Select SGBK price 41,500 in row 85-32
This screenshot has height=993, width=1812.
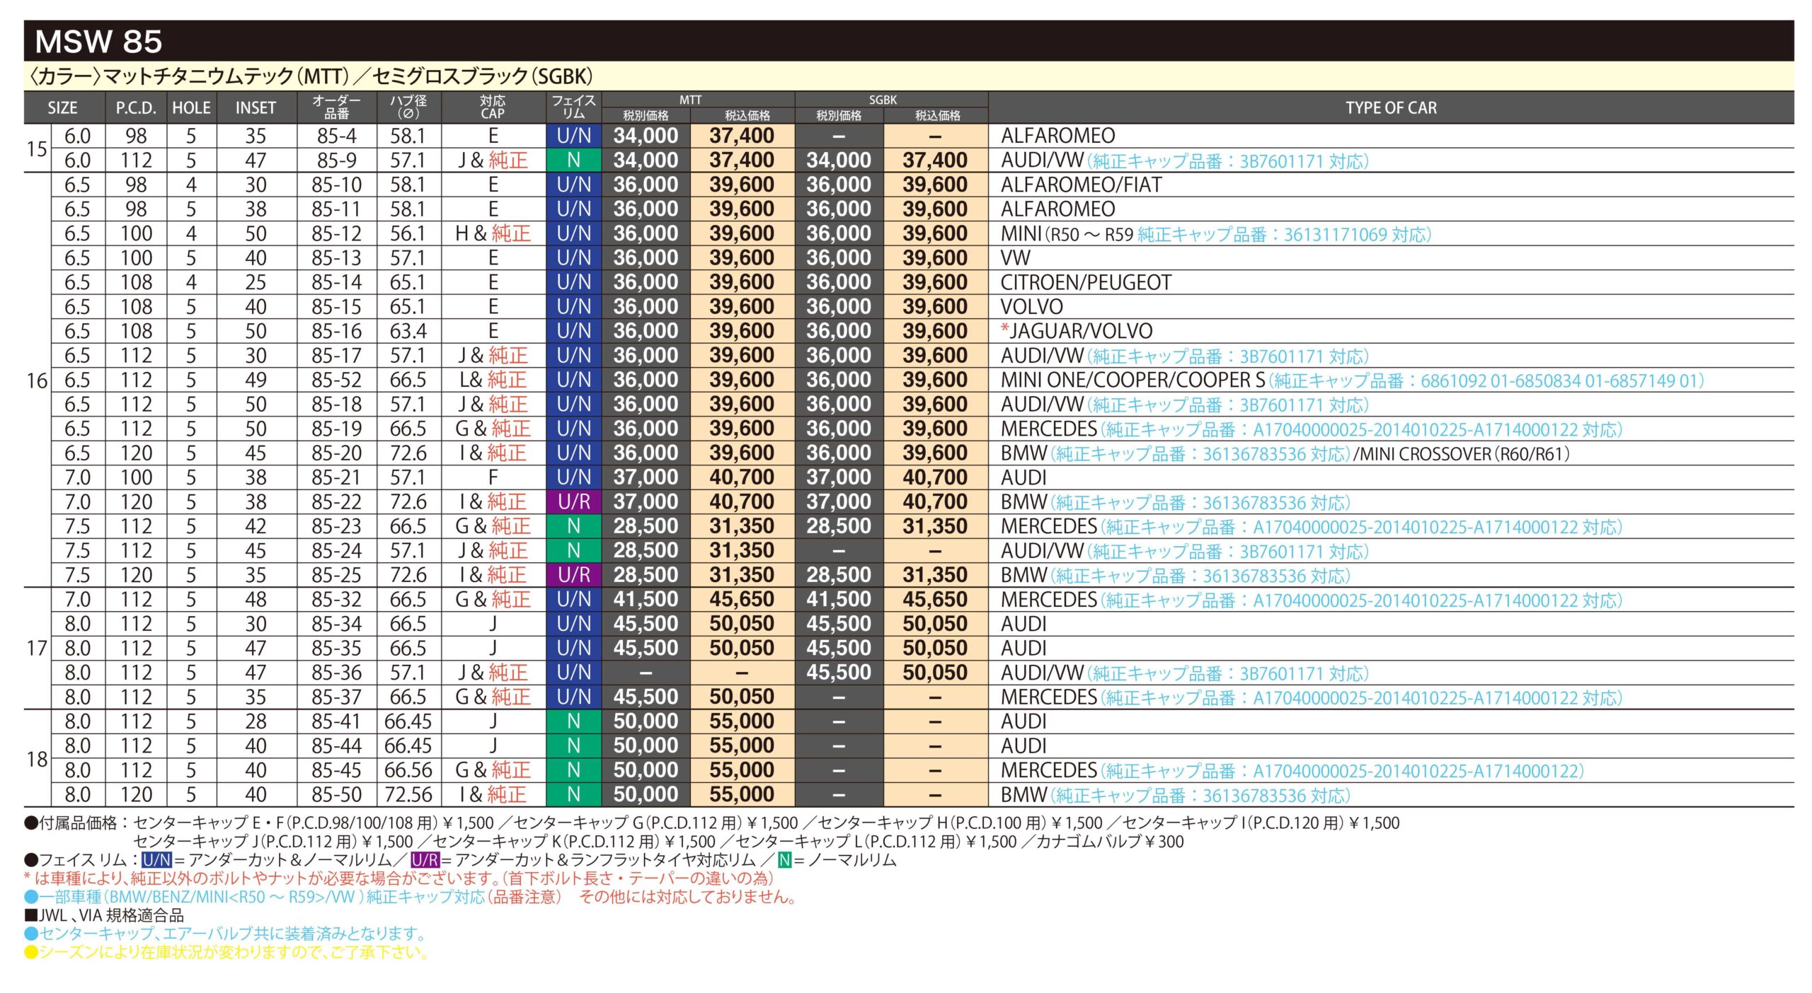839,599
